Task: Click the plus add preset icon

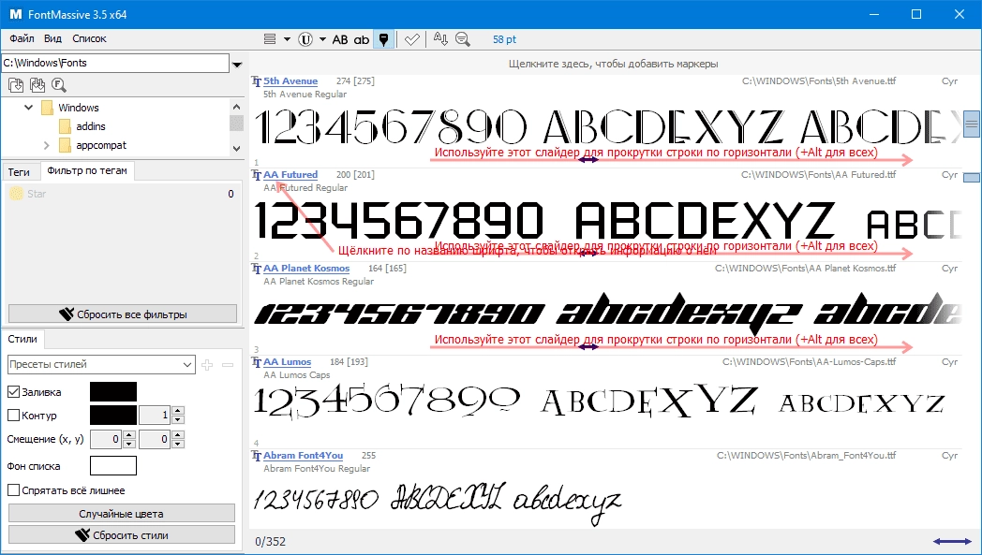Action: pyautogui.click(x=207, y=364)
